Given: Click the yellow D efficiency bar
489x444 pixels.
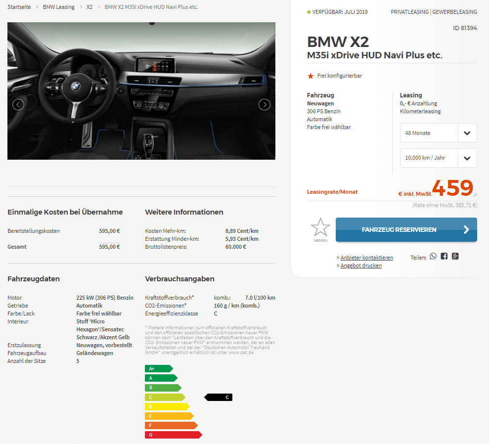Looking at the screenshot, I should pos(167,406).
